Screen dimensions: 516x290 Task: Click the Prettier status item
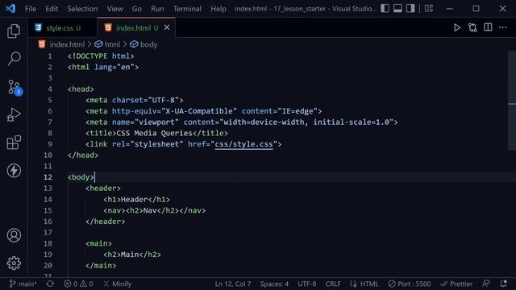pyautogui.click(x=456, y=284)
